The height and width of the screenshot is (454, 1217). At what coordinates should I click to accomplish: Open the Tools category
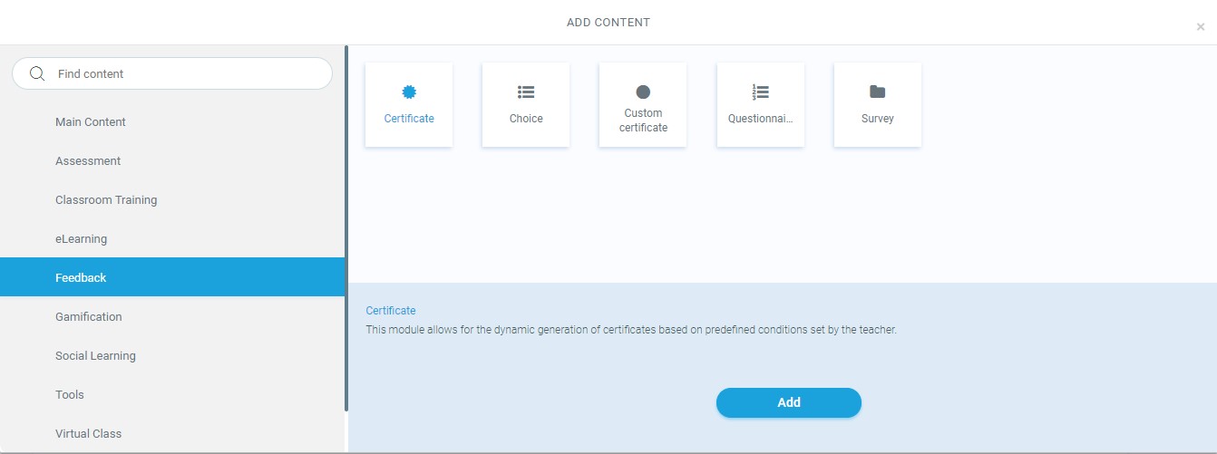tap(70, 395)
